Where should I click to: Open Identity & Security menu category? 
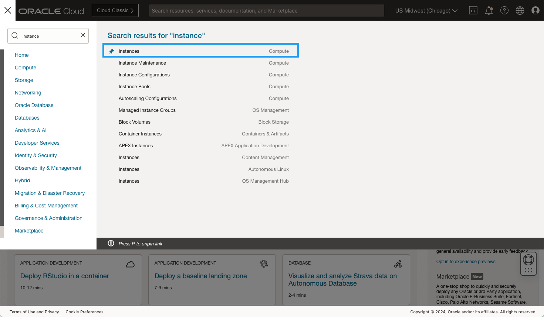(x=36, y=155)
